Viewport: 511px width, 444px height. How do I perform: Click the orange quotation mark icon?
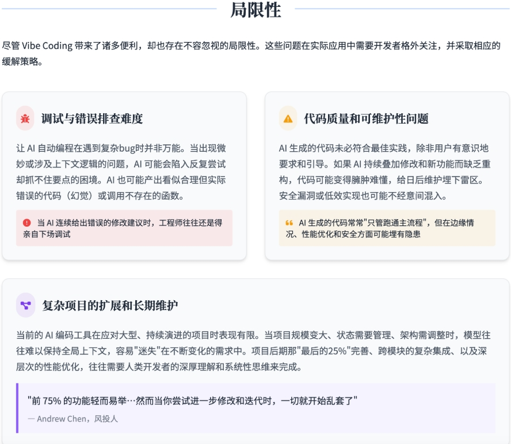coord(289,223)
